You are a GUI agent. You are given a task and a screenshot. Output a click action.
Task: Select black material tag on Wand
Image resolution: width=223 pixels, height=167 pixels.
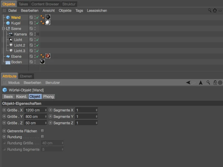(48, 17)
